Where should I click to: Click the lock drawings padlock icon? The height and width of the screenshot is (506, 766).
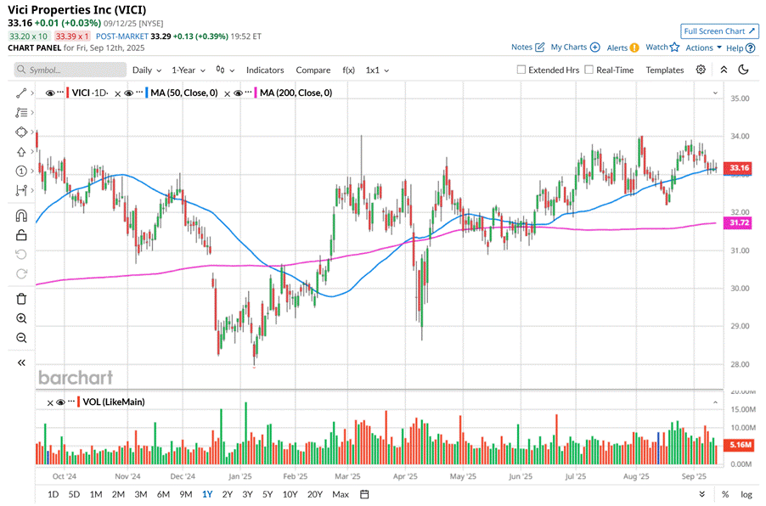tap(21, 235)
